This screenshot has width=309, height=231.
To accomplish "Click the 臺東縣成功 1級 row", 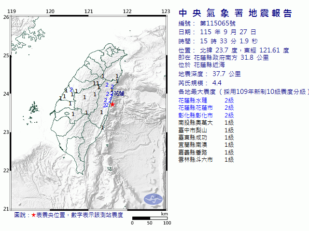I will pos(206,138).
